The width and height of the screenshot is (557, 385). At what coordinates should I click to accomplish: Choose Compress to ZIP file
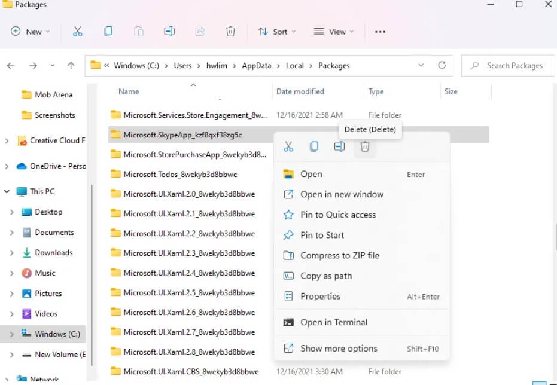[x=361, y=255]
